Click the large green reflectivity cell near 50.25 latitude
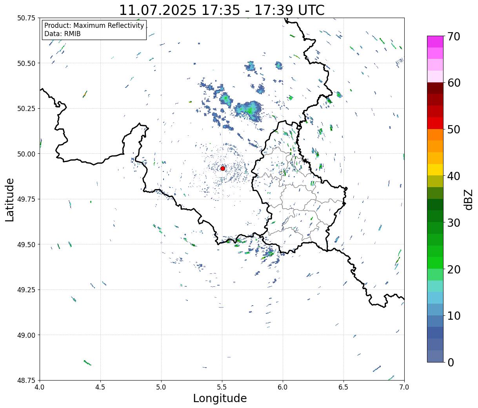This screenshot has height=408, width=478. coord(249,109)
